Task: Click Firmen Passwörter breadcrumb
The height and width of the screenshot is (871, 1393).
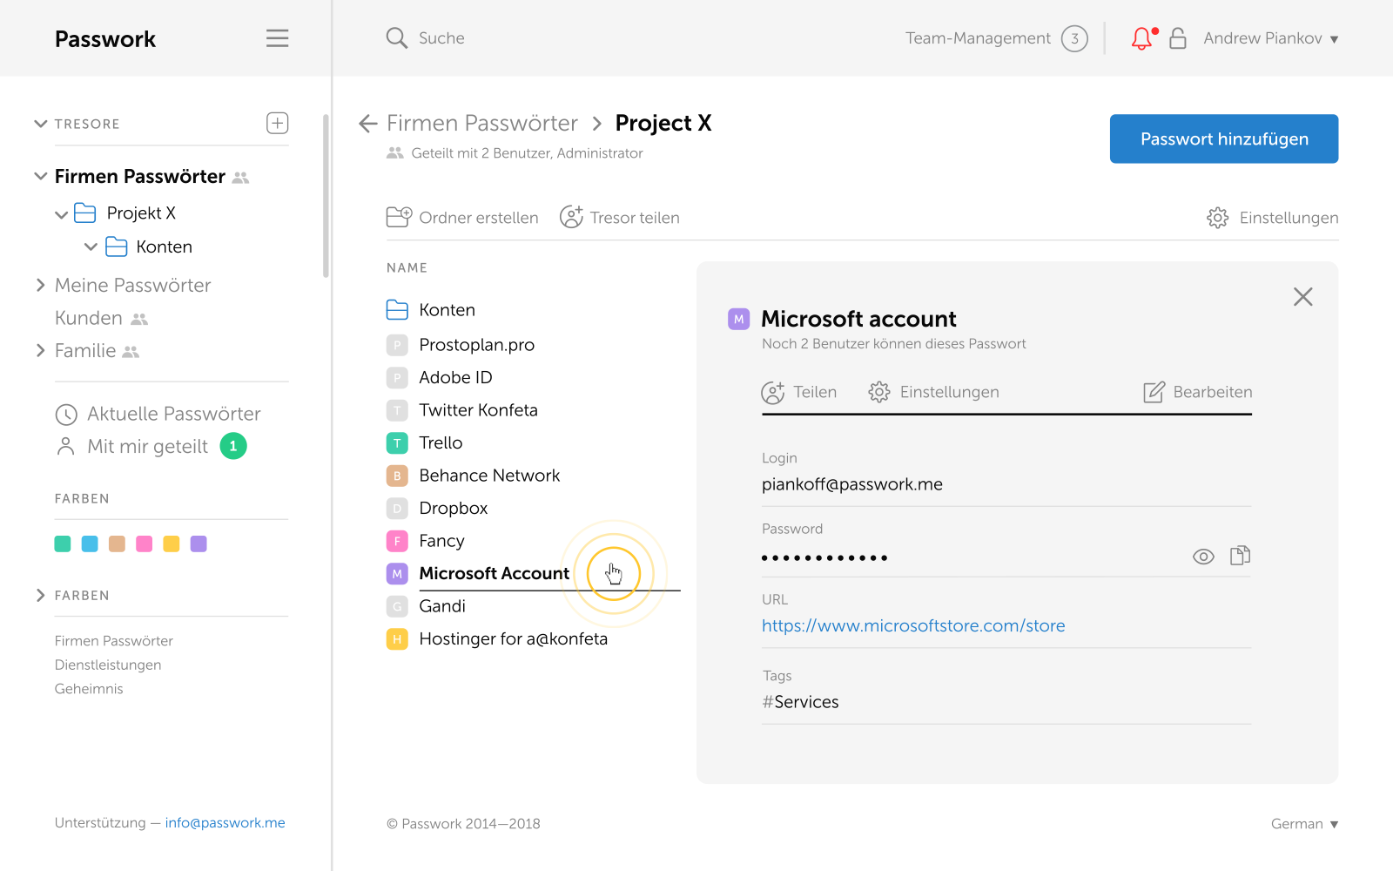Action: click(482, 124)
